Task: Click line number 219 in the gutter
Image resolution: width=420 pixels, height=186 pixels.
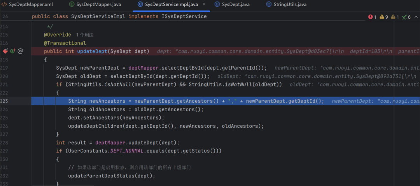Action: [x=4, y=68]
